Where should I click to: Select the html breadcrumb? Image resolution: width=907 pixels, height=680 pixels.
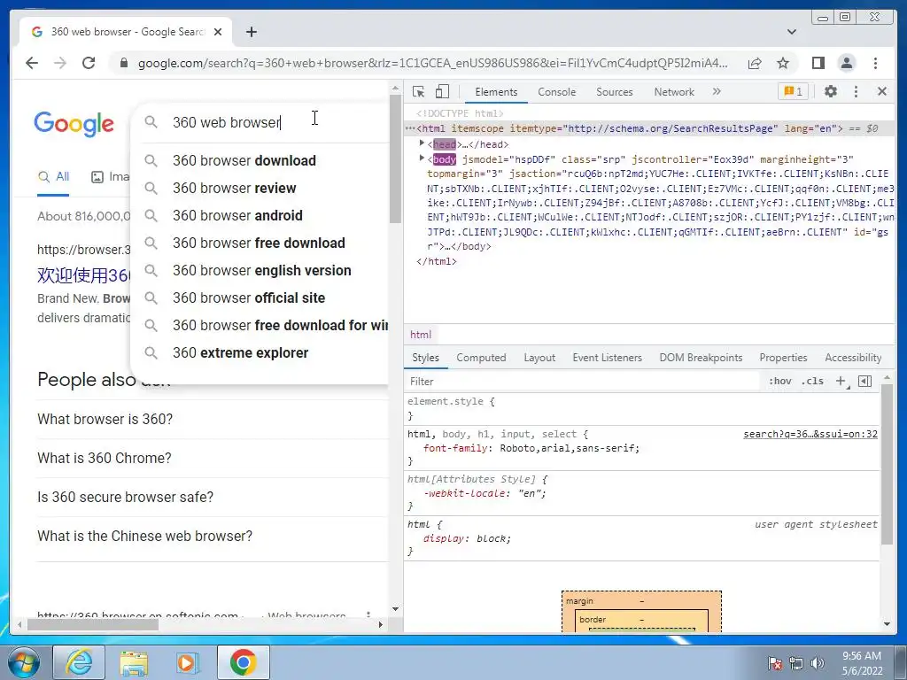[421, 334]
